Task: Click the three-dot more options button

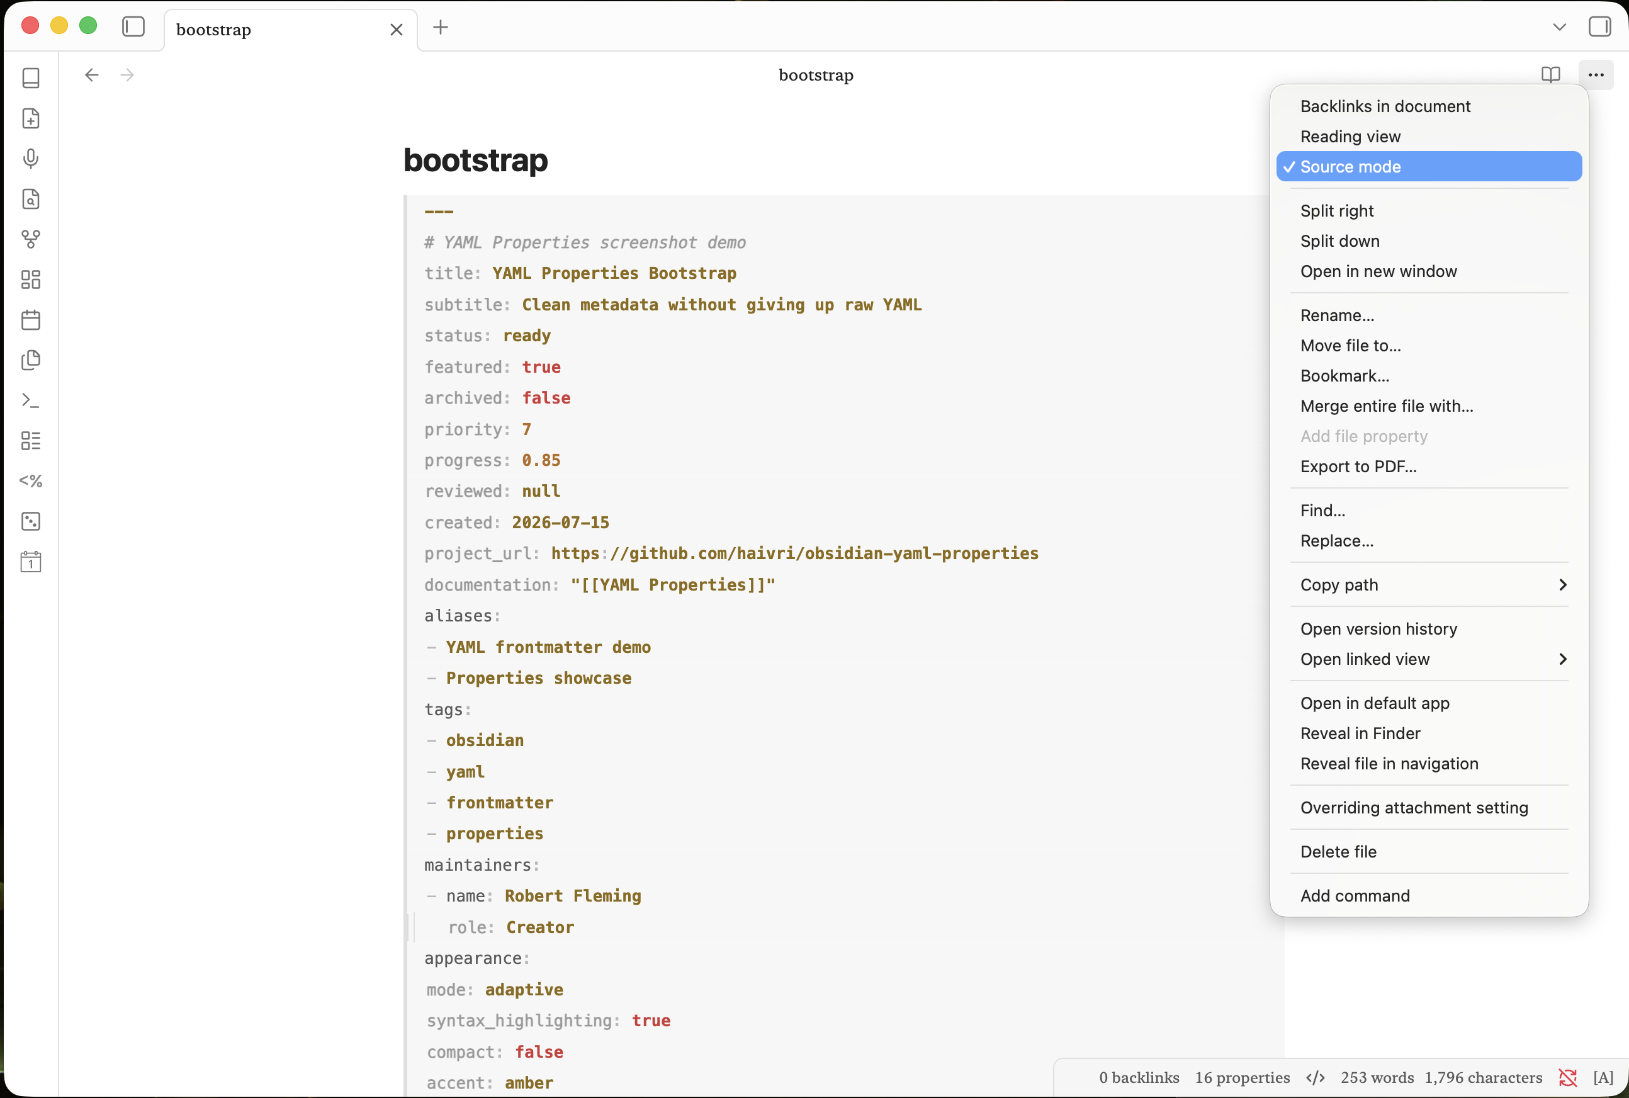Action: tap(1596, 75)
